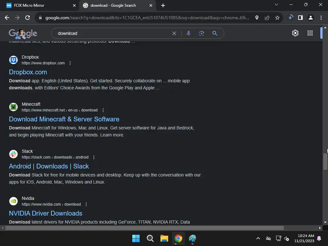Open the Dropbox.com result link
Viewport: 328px width, 246px height.
point(28,72)
